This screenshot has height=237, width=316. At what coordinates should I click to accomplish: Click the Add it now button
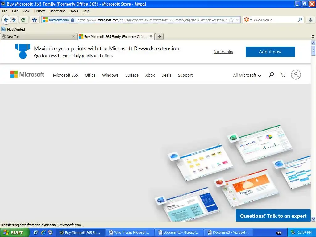point(270,52)
